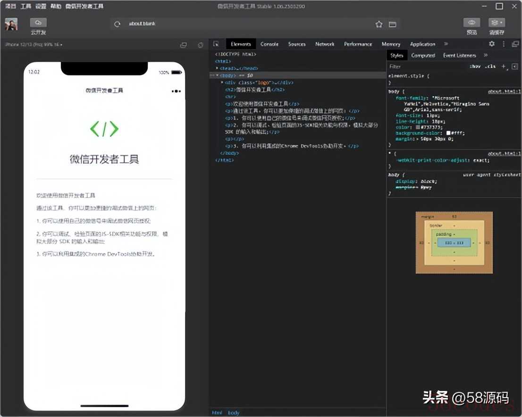Screen dimensions: 522x417
Task: Click the undock DevTools window icon
Action: pyautogui.click(x=515, y=44)
